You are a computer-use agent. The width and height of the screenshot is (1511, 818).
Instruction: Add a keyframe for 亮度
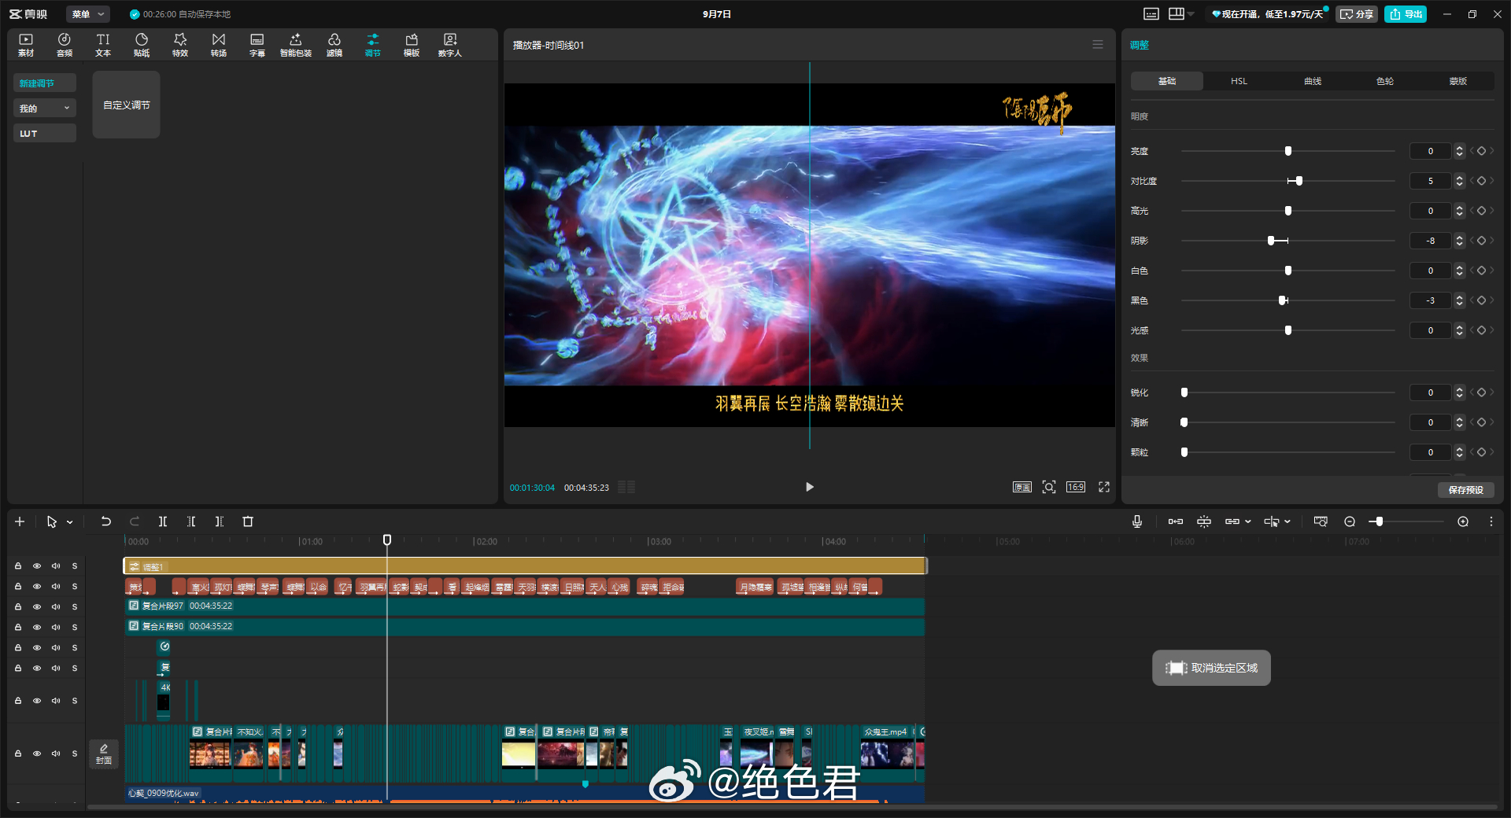pos(1481,151)
